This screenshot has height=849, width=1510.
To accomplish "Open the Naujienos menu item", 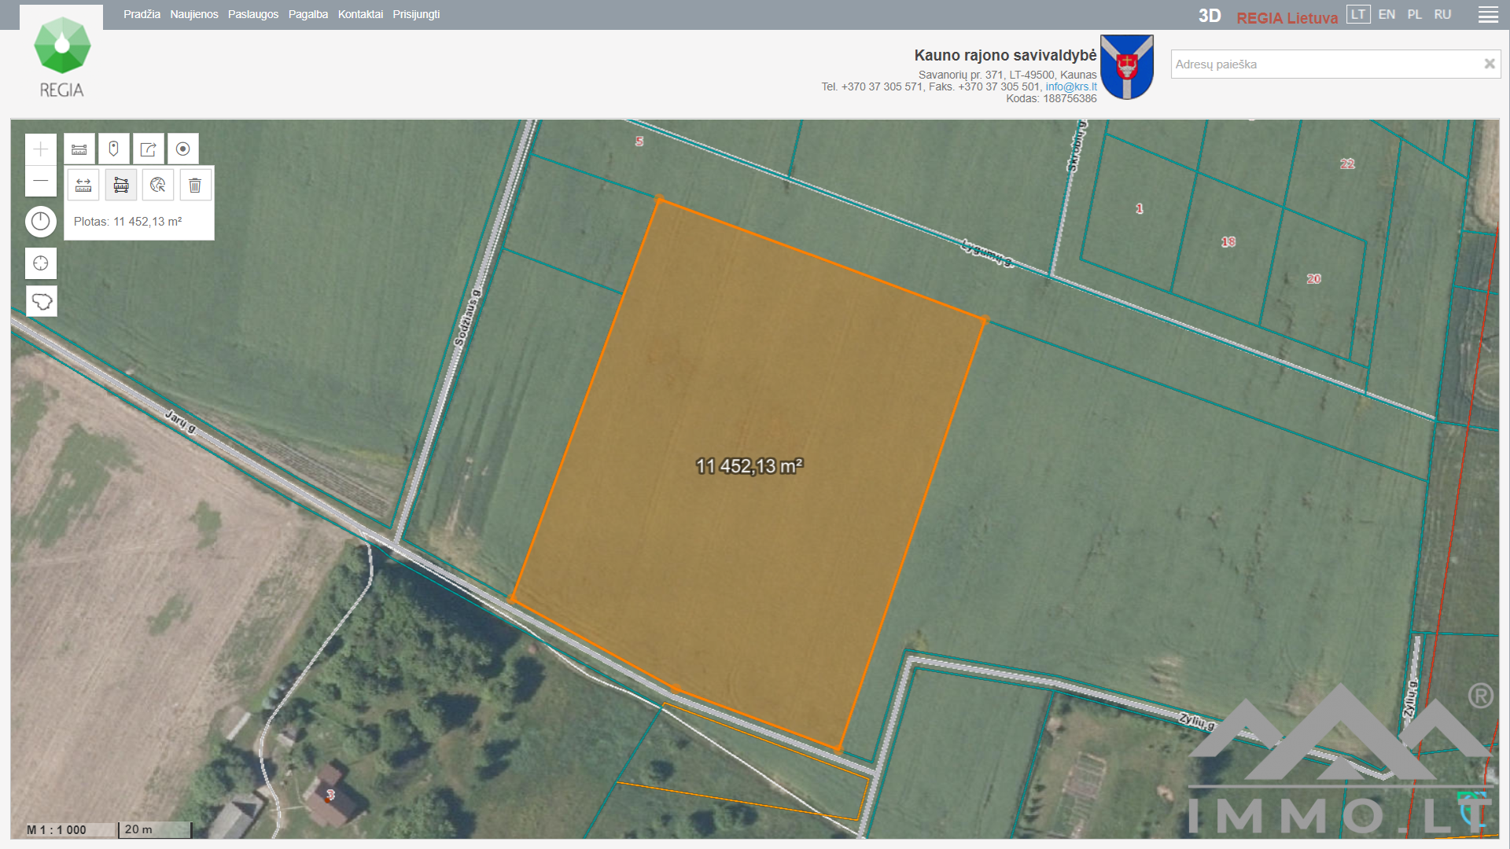I will 194,14.
